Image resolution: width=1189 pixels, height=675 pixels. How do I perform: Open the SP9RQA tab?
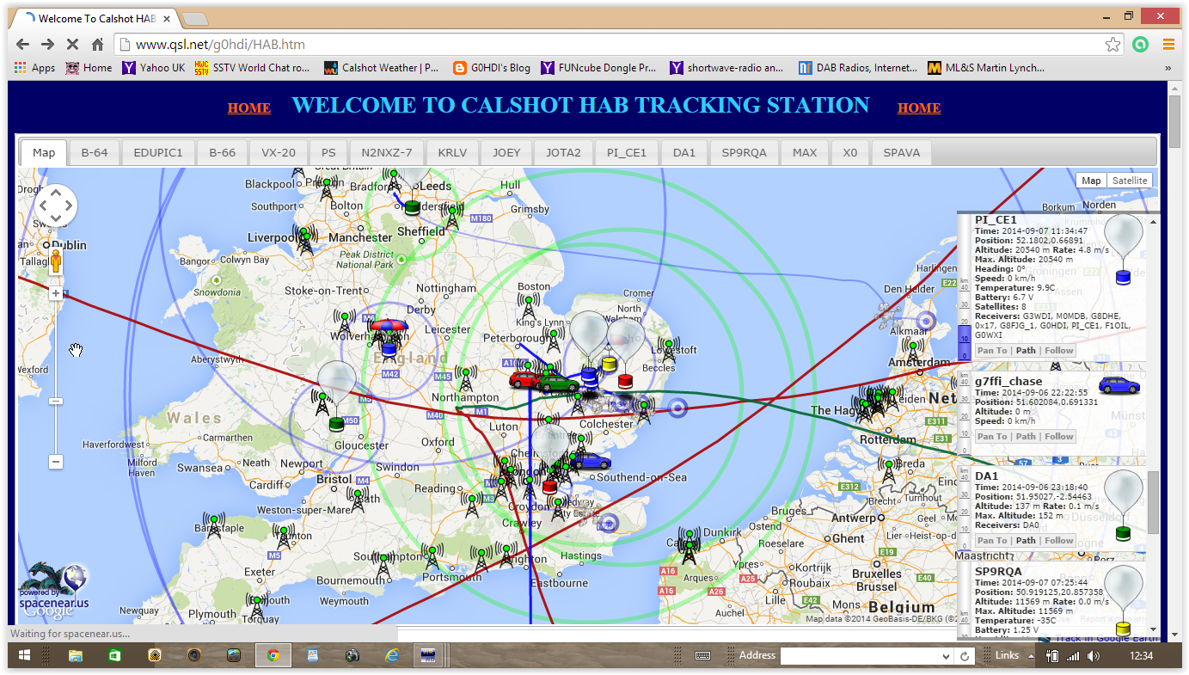point(745,153)
